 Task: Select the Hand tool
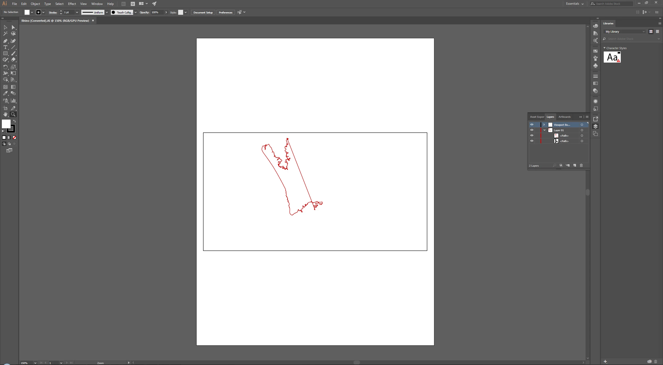(5, 114)
